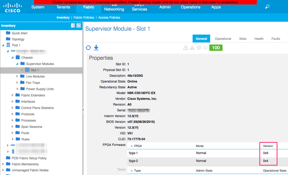Open the VM Networking menu

click(x=114, y=8)
